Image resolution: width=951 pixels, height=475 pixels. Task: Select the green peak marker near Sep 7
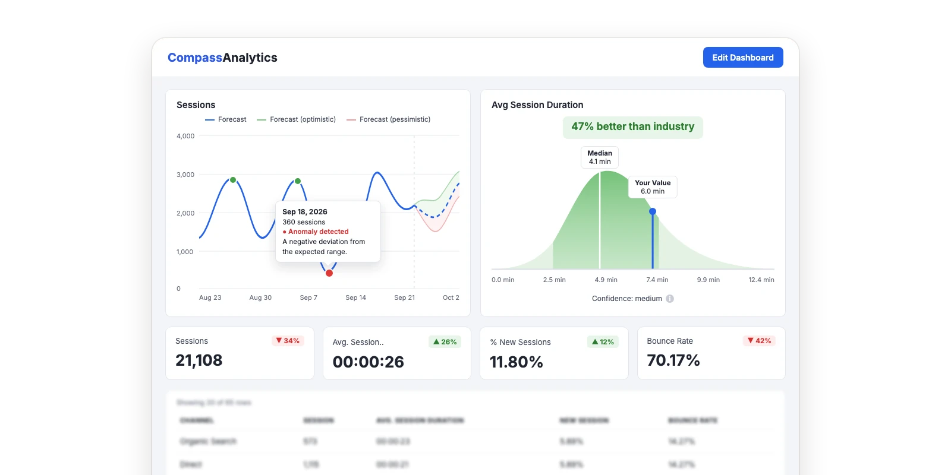[x=298, y=181]
